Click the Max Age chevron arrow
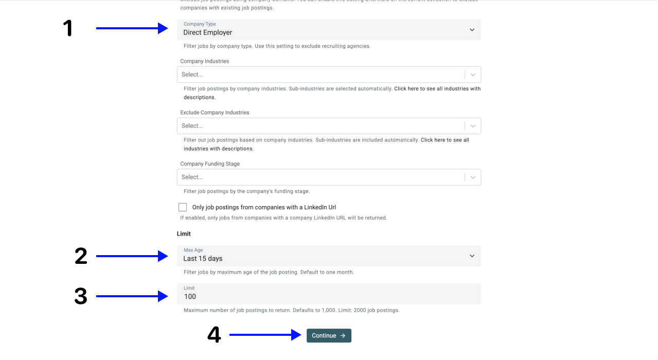This screenshot has width=658, height=360. (472, 256)
